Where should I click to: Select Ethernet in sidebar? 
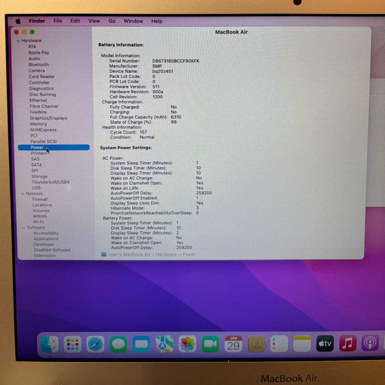click(39, 101)
